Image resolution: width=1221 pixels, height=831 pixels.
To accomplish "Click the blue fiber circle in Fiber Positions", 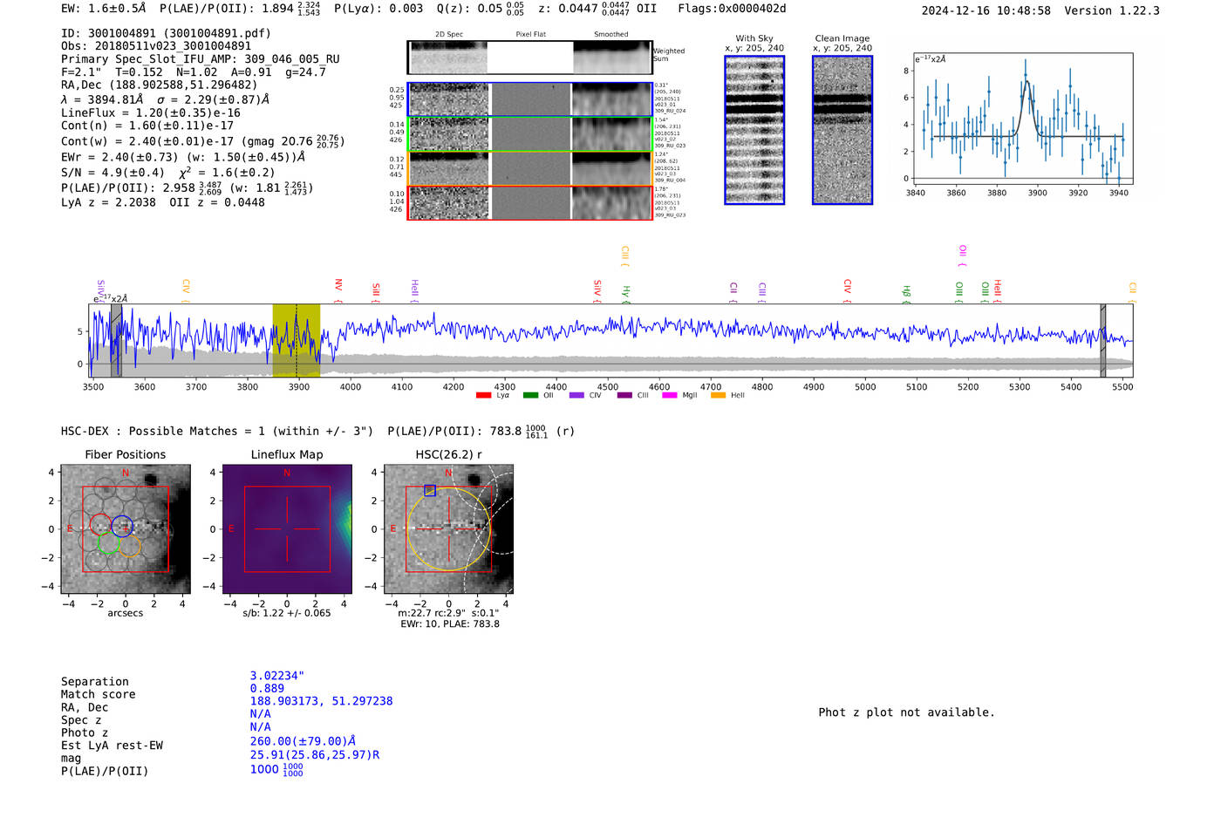I will pyautogui.click(x=121, y=526).
